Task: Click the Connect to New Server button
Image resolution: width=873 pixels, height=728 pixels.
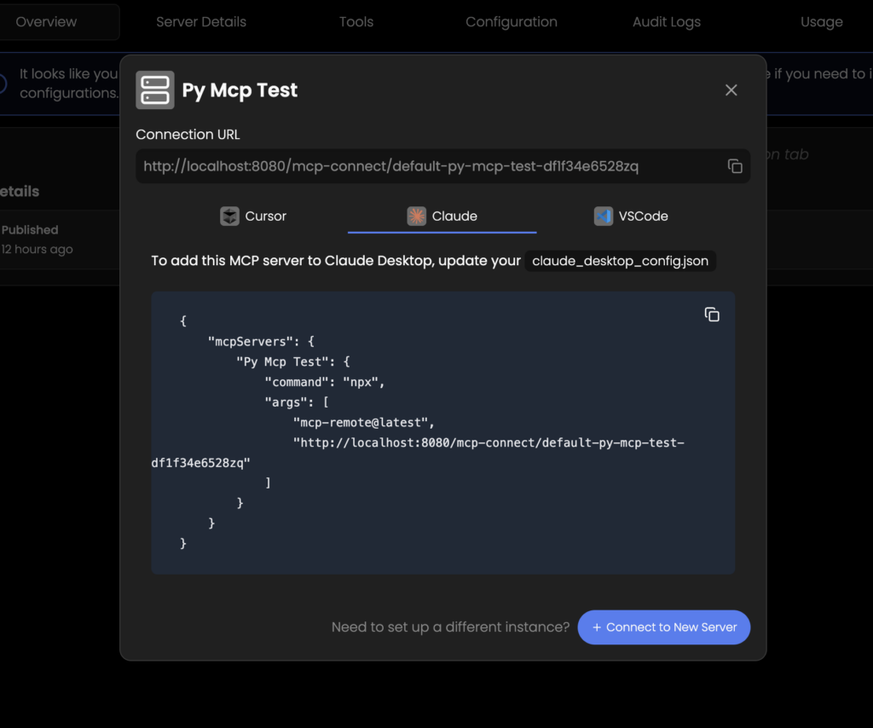Action: coord(664,627)
